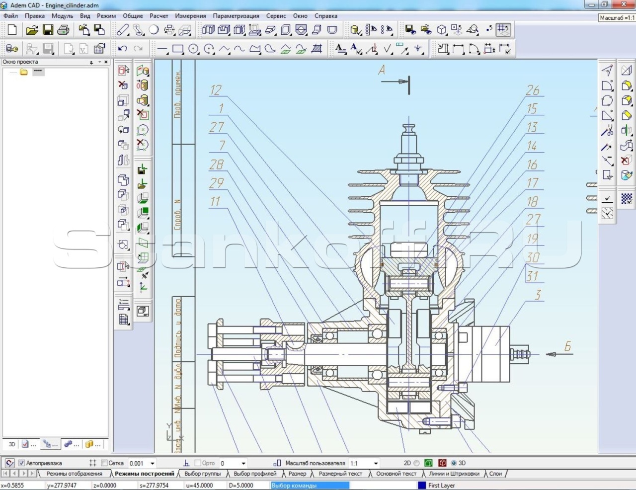The width and height of the screenshot is (636, 490).
Task: Select the Circle drawing tool
Action: pyautogui.click(x=193, y=49)
